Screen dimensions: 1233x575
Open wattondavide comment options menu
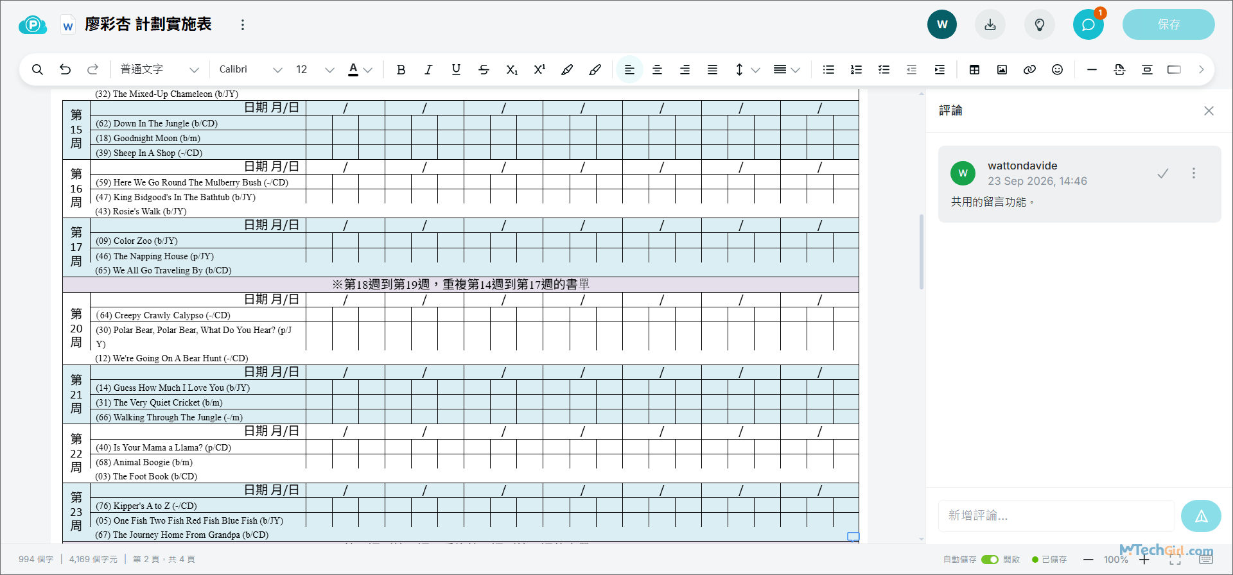click(x=1194, y=173)
